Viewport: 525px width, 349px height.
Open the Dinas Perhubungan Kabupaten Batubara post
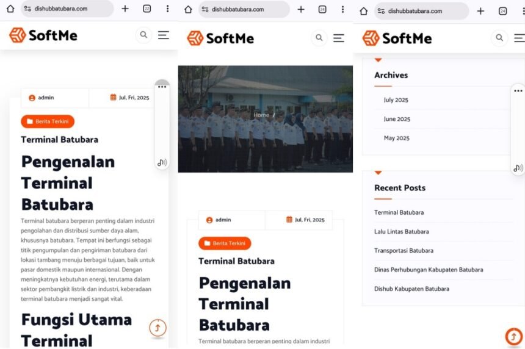[x=428, y=270]
